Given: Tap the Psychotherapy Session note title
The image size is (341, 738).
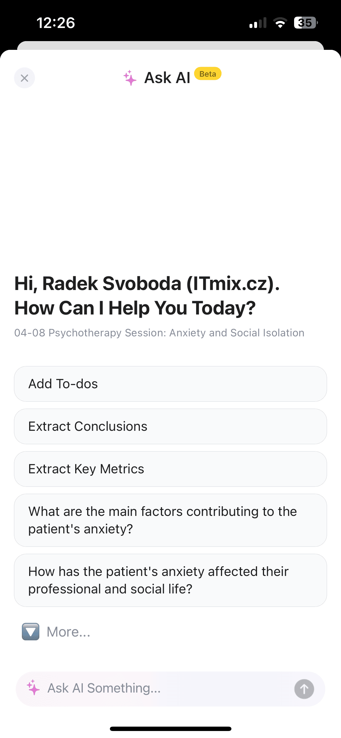Looking at the screenshot, I should pos(159,333).
